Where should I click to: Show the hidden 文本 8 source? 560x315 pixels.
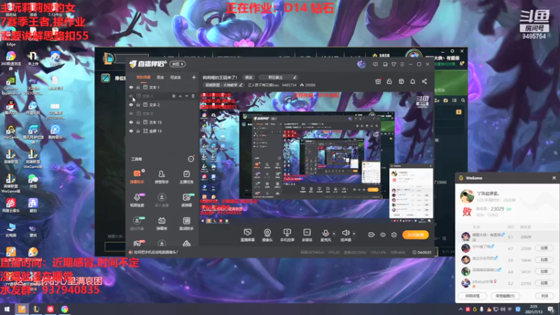pyautogui.click(x=131, y=113)
